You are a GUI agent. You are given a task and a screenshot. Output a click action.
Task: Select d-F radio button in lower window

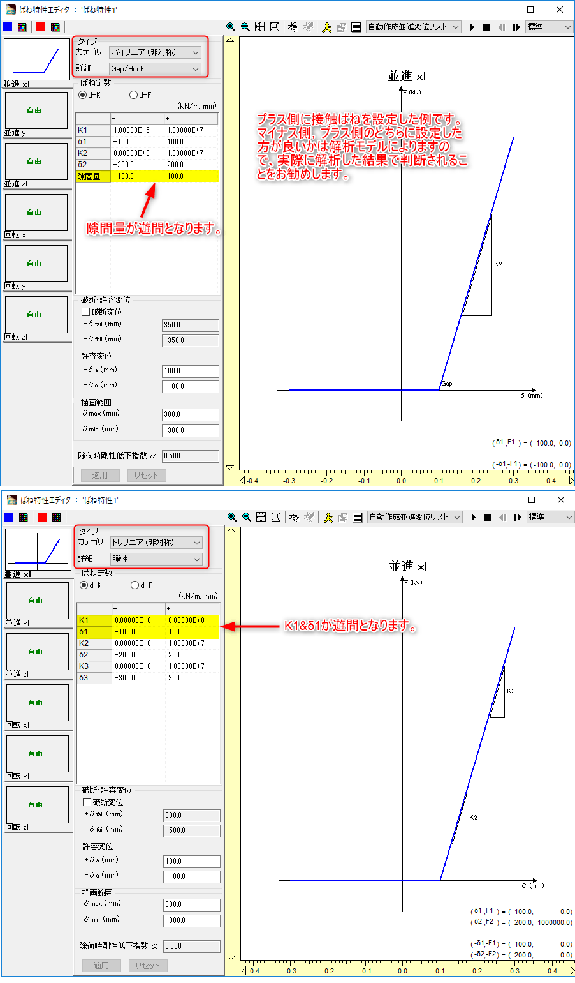pyautogui.click(x=135, y=585)
